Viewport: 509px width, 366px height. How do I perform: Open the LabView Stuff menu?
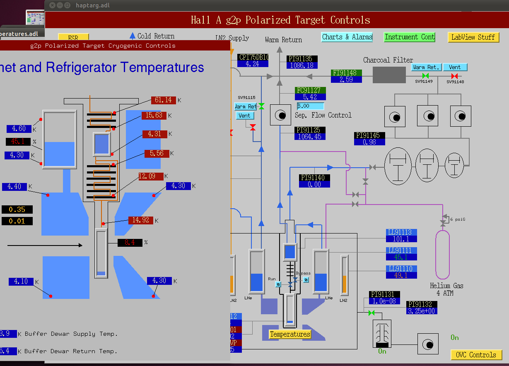click(473, 37)
